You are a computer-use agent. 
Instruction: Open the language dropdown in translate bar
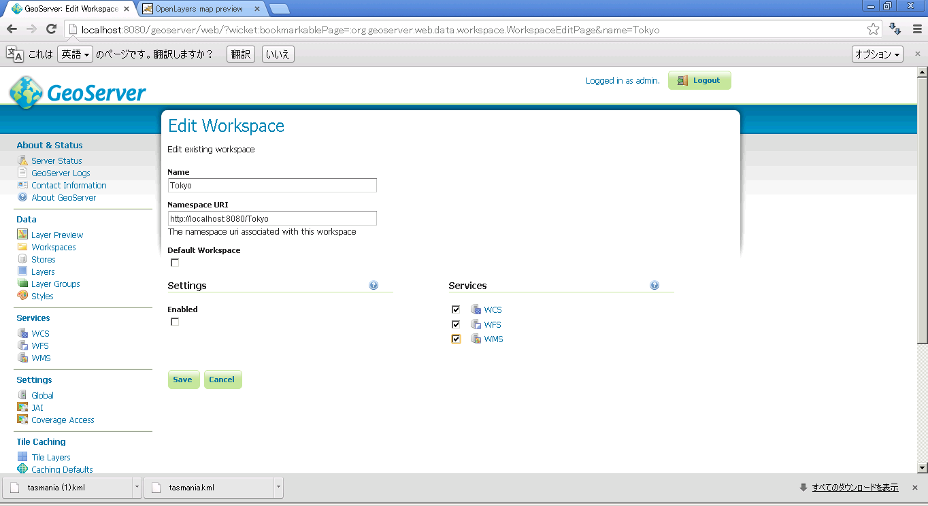pyautogui.click(x=75, y=54)
